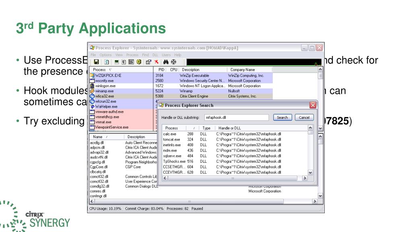Select the TpShocks.exe search result row
Viewport: 412px width, 232px height.
[235, 162]
